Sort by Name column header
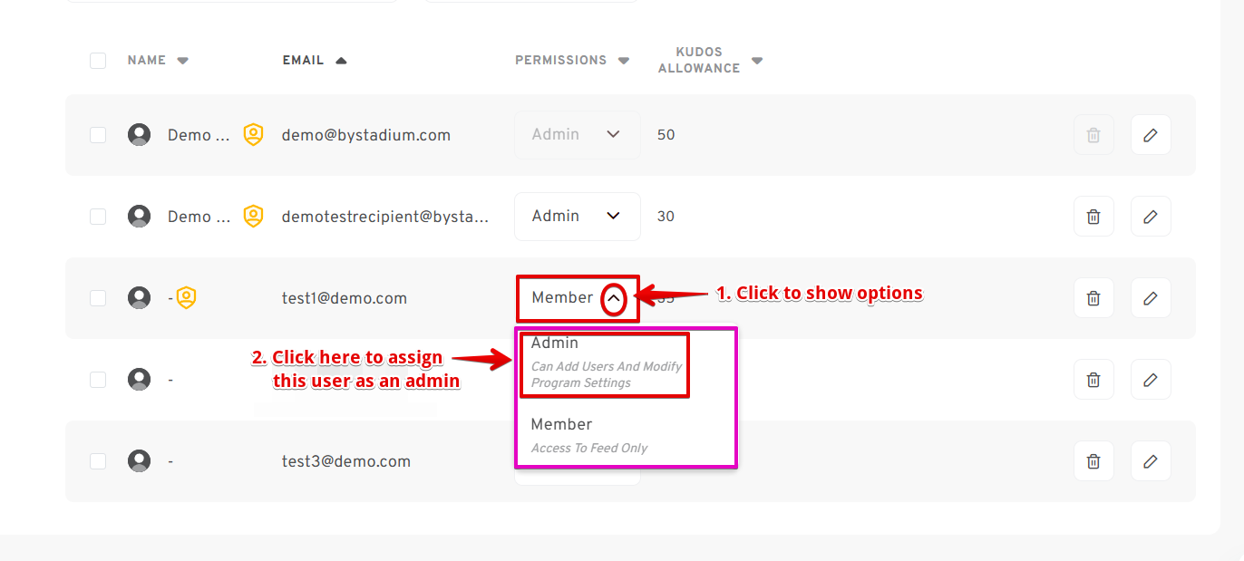Screen dimensions: 1244x561 pyautogui.click(x=147, y=61)
